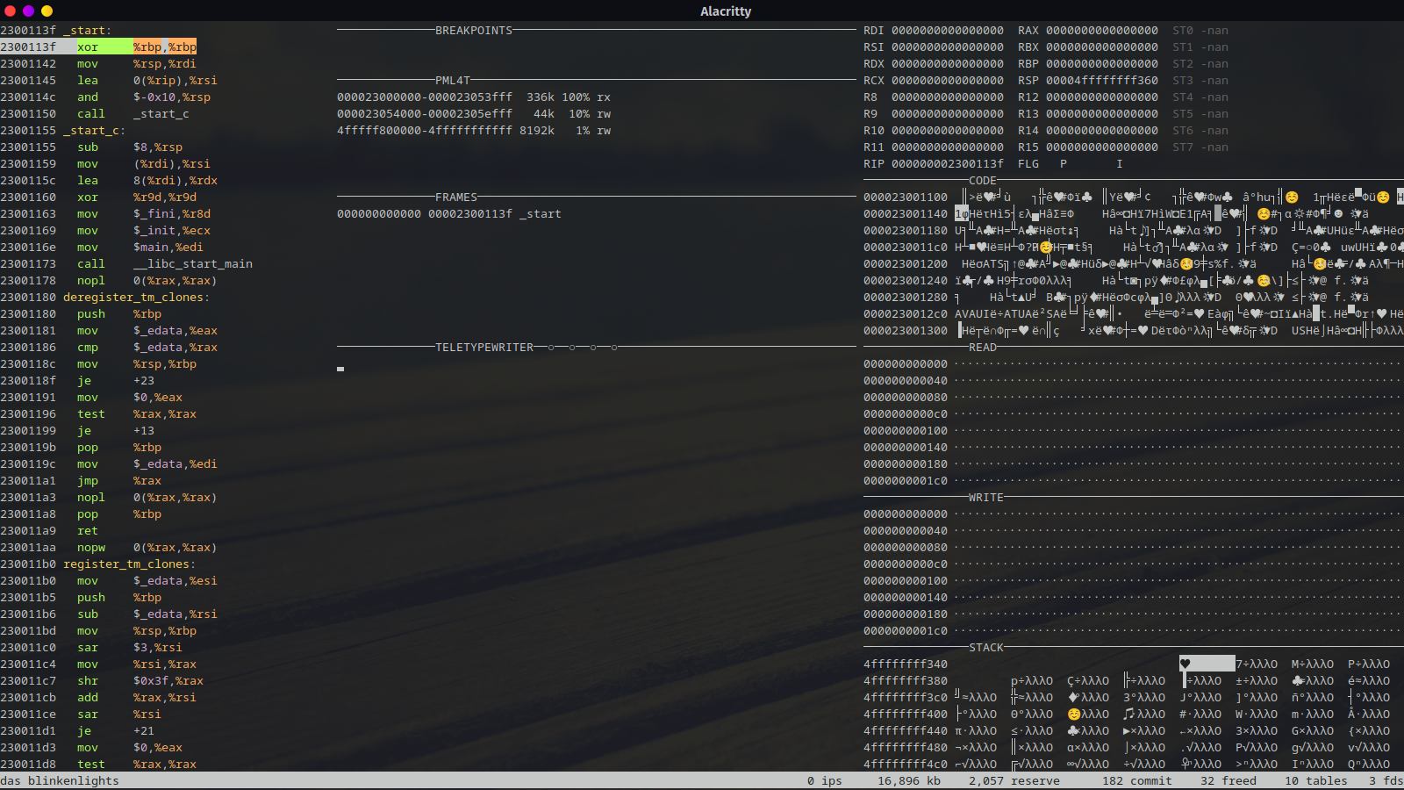Select the ret instruction at 230011a9

49,531
